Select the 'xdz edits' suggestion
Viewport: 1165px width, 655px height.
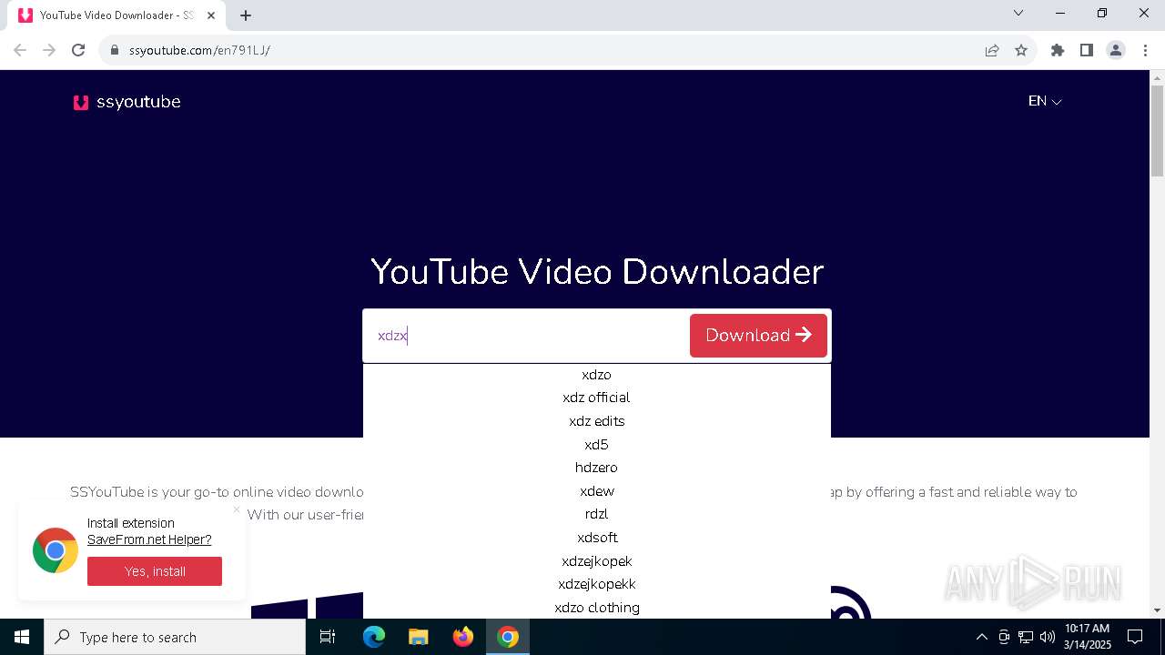point(597,421)
